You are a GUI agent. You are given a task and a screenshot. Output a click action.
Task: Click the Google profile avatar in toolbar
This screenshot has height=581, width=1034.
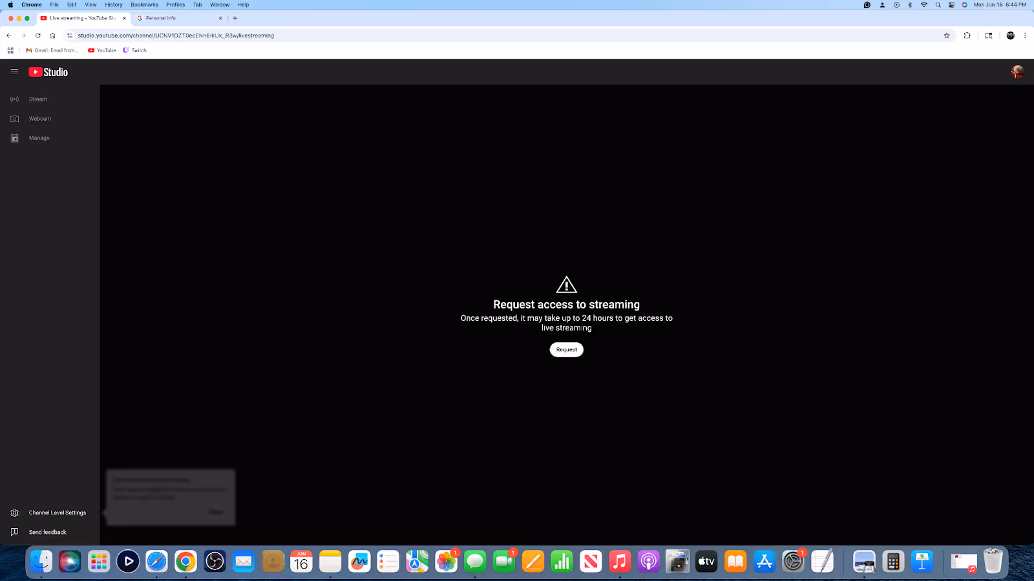coord(1009,36)
